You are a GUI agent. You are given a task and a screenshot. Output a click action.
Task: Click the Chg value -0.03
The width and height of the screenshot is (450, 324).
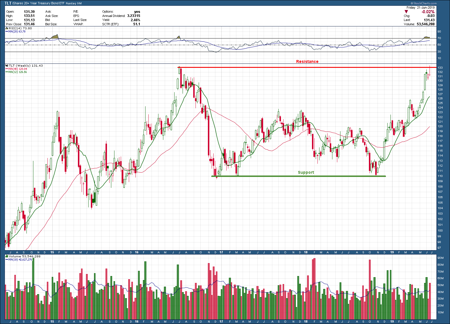tap(431, 16)
